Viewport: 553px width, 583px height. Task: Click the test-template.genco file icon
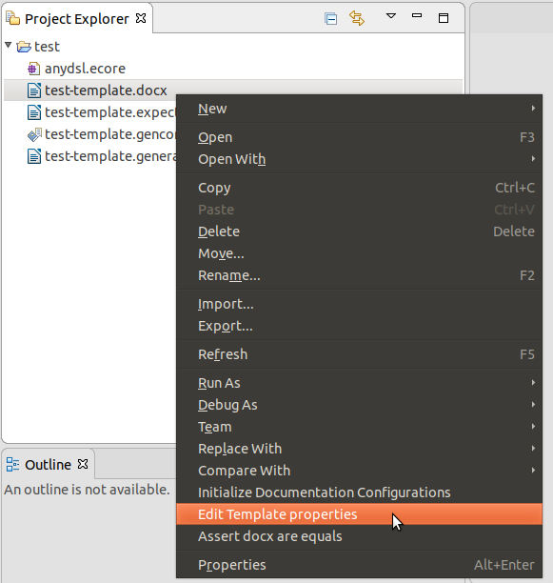tap(34, 134)
